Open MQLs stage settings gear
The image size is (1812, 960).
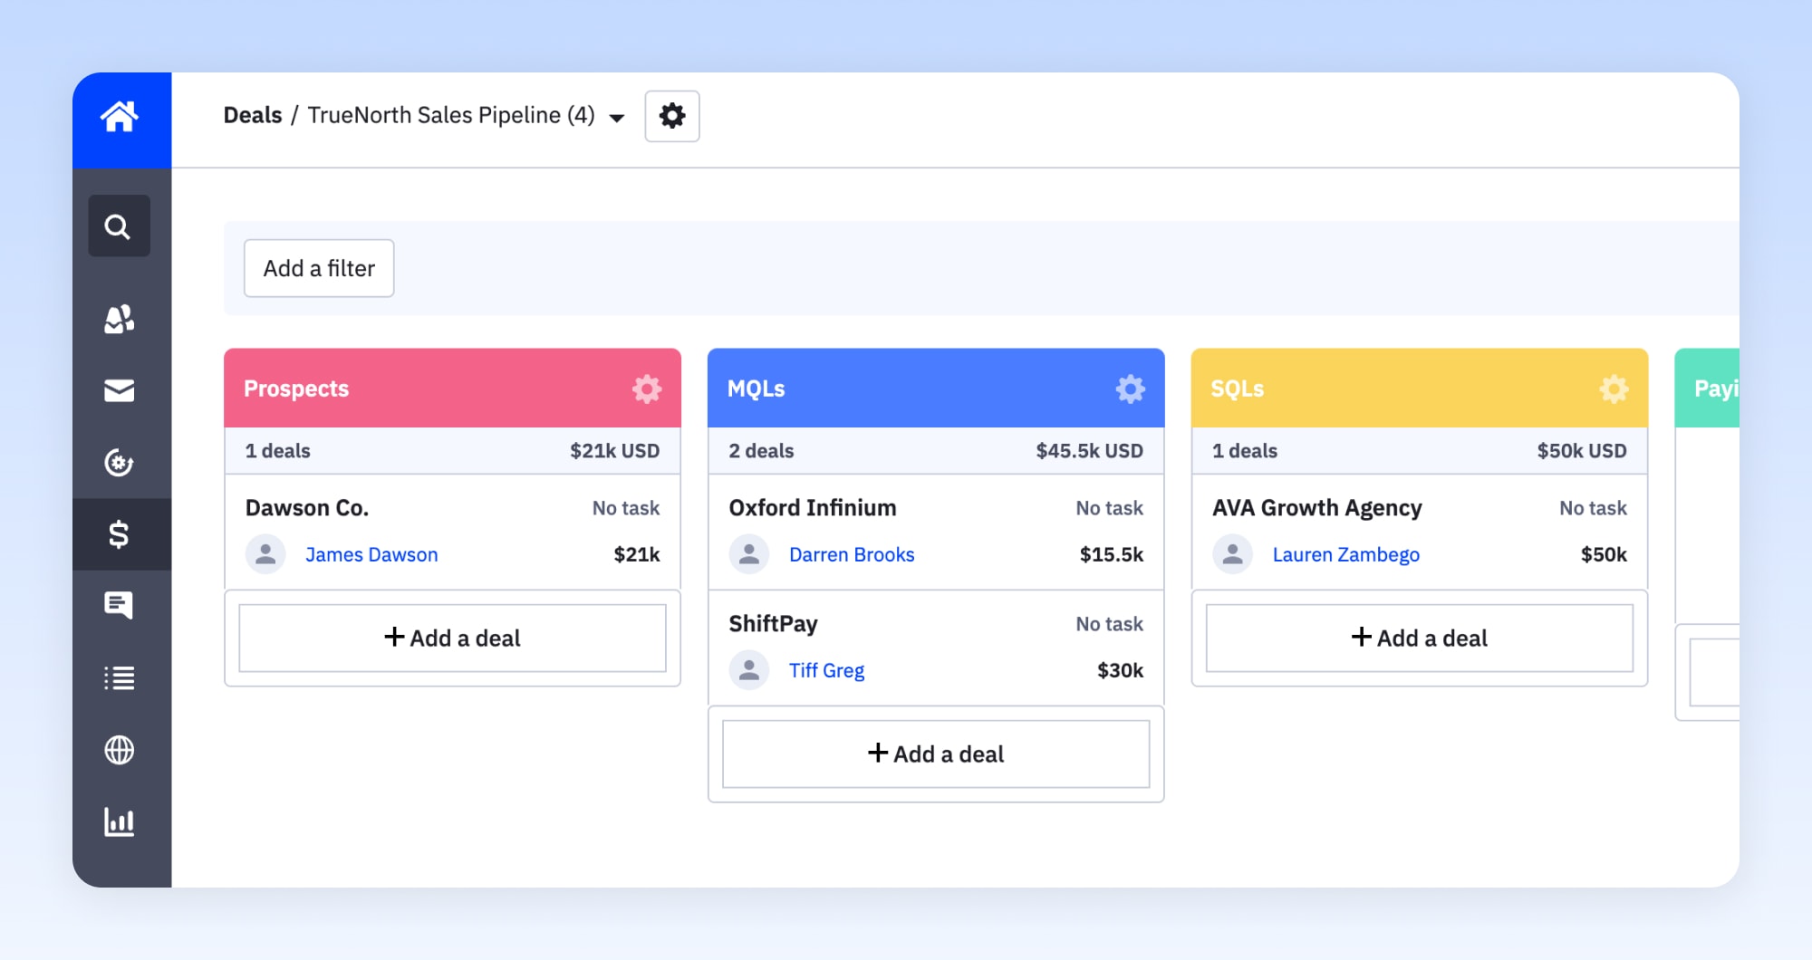pyautogui.click(x=1130, y=389)
